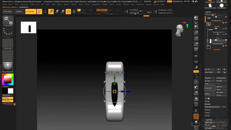The image size is (231, 130).
Task: Open the LightBox browser
Action: tap(19, 12)
